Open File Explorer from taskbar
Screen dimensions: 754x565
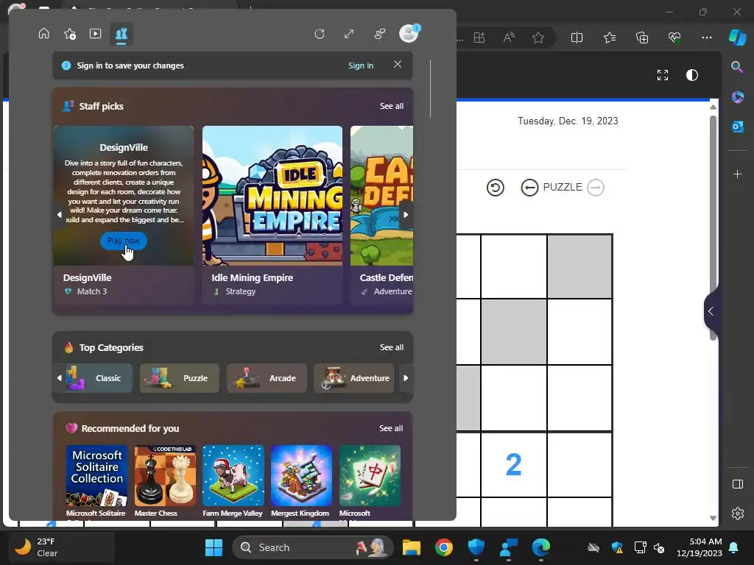411,547
